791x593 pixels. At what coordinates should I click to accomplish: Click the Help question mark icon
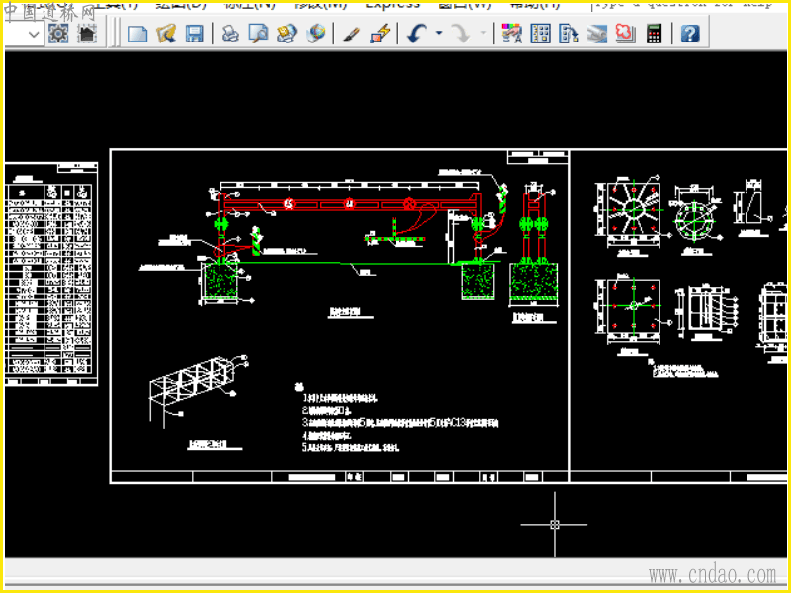690,35
